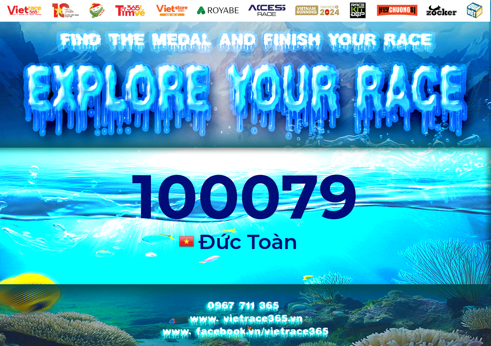Click the 10 Triệu anniversary logo

(x=65, y=10)
